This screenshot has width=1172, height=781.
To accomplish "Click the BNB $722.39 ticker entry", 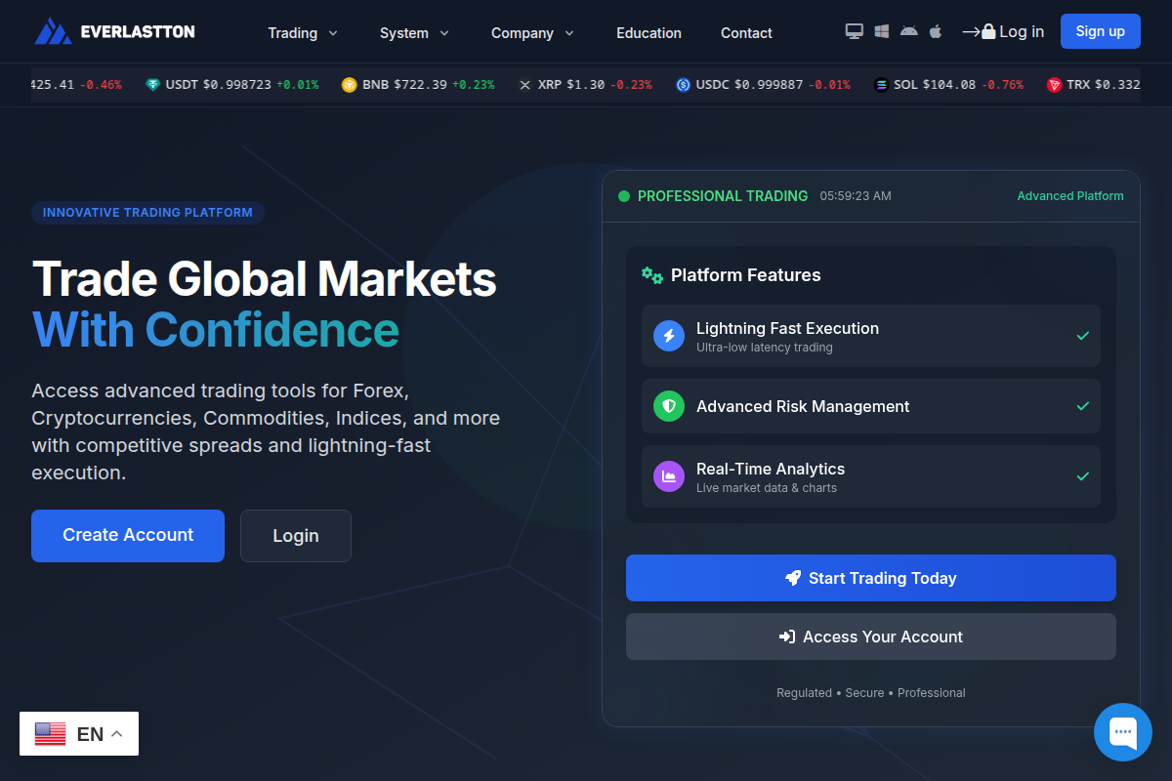I will click(x=418, y=85).
